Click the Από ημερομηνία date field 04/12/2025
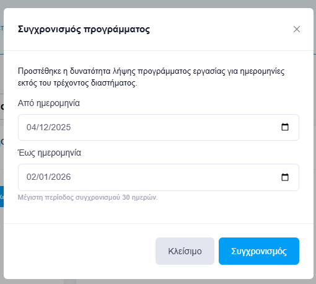Image resolution: width=316 pixels, height=284 pixels. (x=159, y=127)
